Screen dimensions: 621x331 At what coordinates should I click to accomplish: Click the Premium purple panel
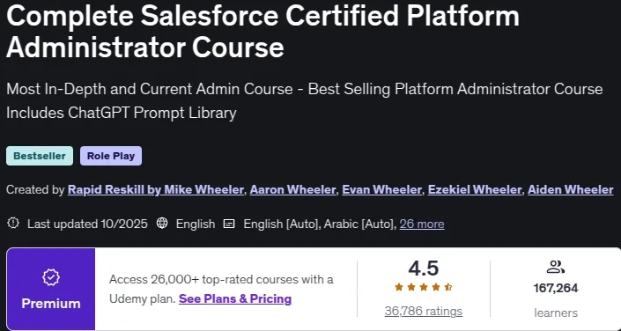coord(51,289)
